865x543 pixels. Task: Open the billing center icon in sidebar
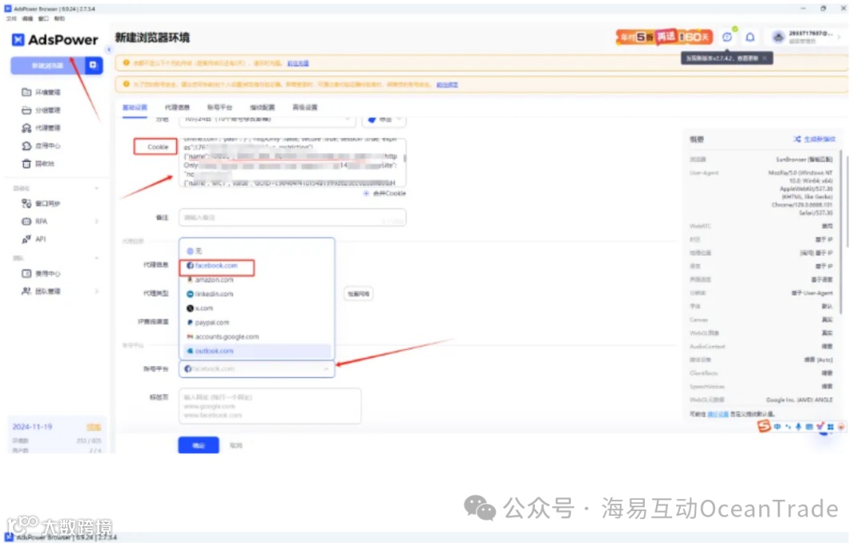(x=26, y=274)
